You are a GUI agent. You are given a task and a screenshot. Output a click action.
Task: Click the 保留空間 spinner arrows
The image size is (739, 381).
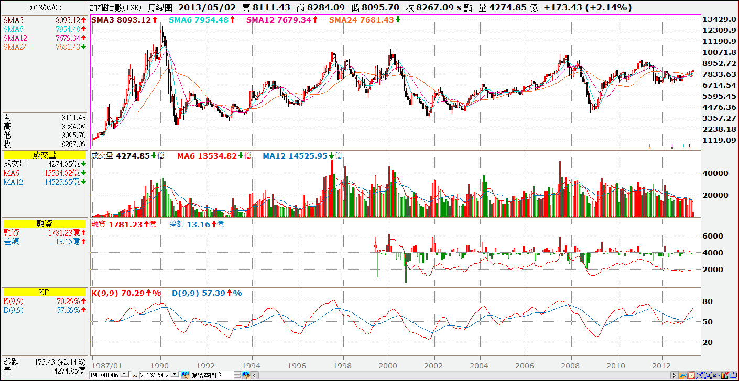click(x=237, y=375)
